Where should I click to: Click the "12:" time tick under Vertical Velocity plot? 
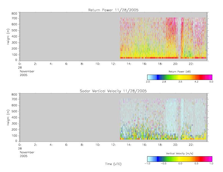click(x=113, y=145)
